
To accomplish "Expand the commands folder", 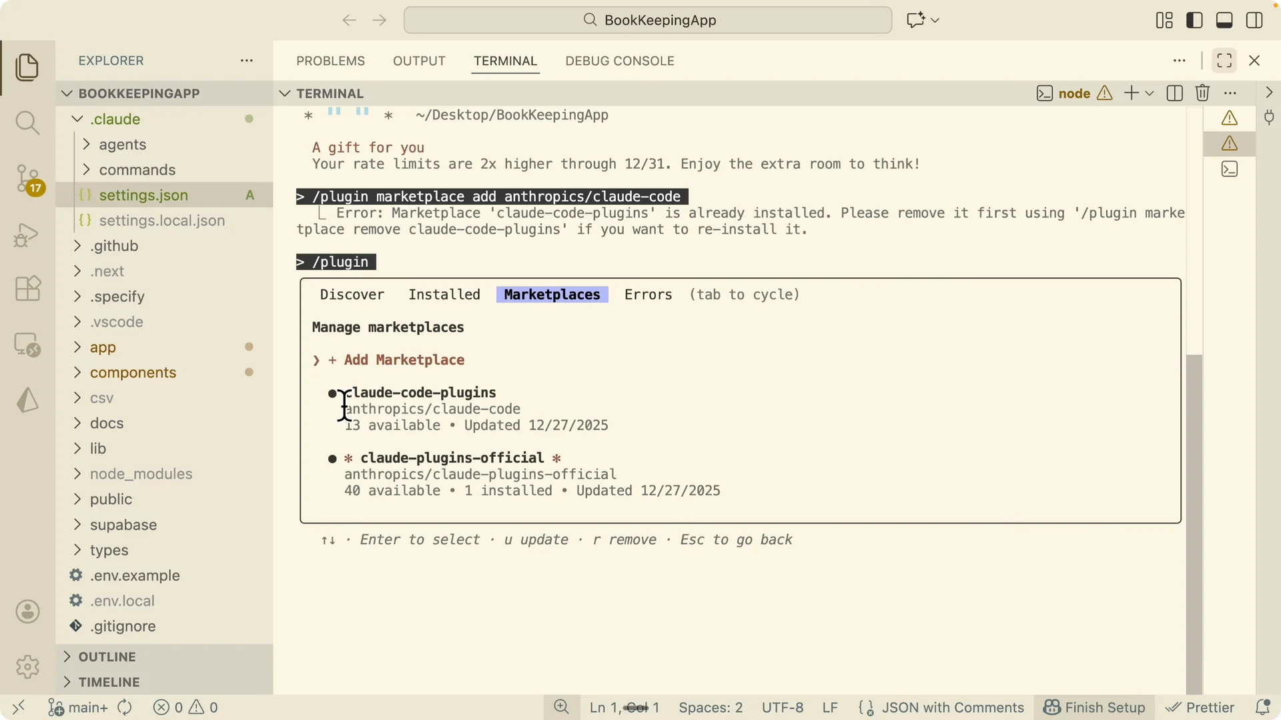I will [x=164, y=170].
